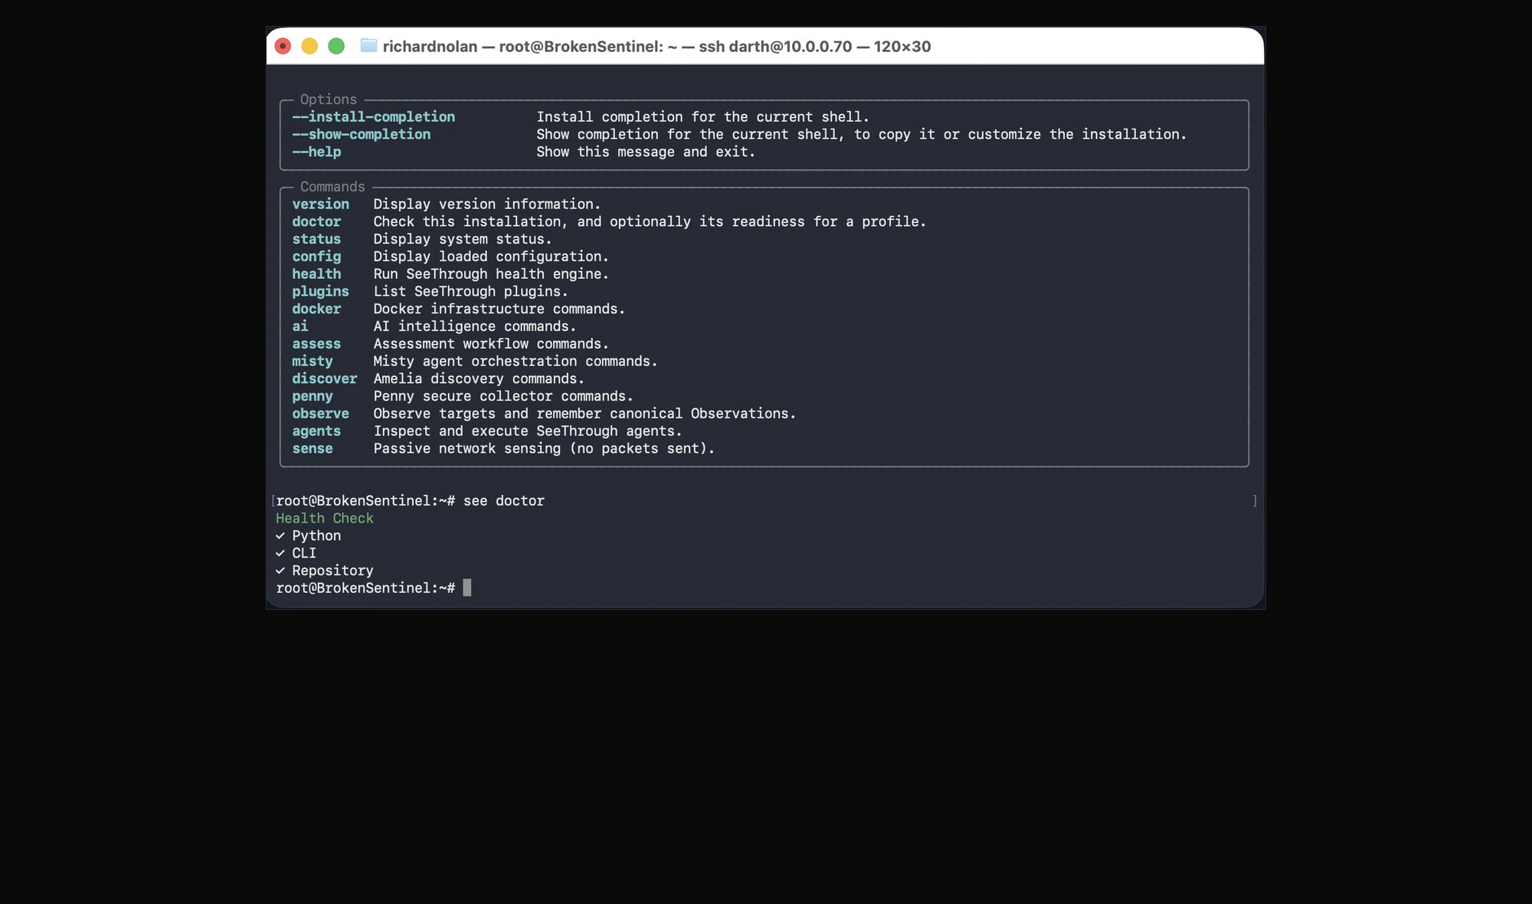Screen dimensions: 1532x904
Task: Select the misty command name
Action: coord(313,361)
